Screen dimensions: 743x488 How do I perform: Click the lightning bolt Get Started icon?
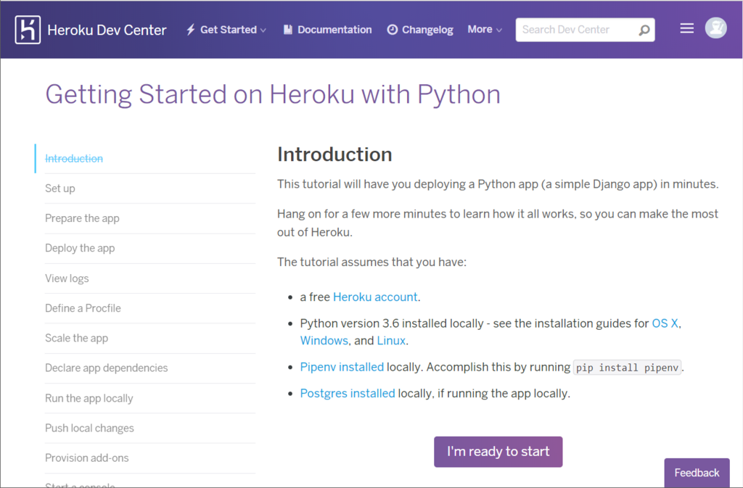[191, 30]
